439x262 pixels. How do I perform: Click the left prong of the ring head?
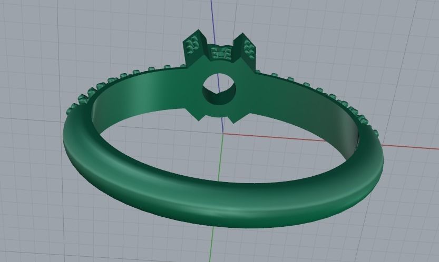tap(195, 47)
